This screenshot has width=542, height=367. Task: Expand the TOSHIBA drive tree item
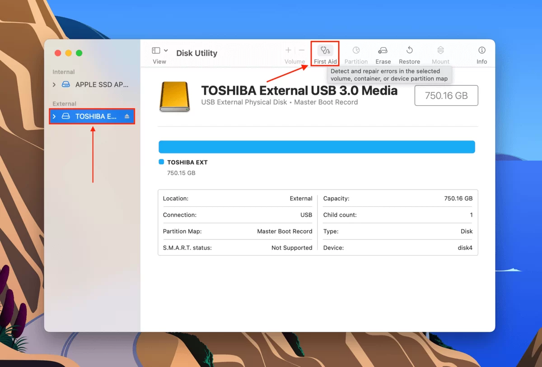54,116
